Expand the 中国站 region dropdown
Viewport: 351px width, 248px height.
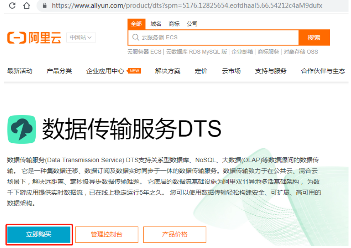(81, 37)
